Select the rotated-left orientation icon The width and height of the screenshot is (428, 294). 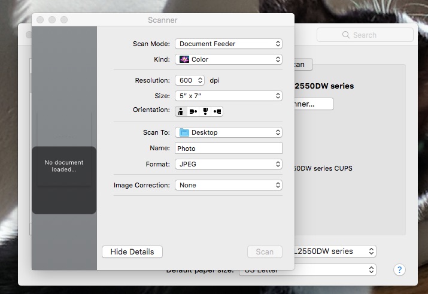217,111
